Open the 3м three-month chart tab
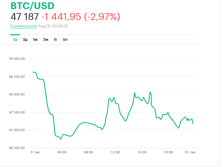The image size is (224, 167). coord(46,40)
